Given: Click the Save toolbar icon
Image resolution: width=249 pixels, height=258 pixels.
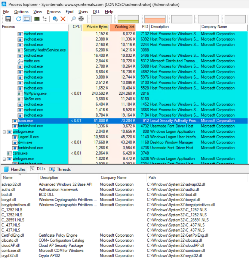Looking at the screenshot, I should coord(8,19).
